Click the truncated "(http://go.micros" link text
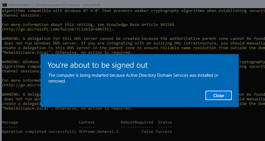 click(x=21, y=85)
